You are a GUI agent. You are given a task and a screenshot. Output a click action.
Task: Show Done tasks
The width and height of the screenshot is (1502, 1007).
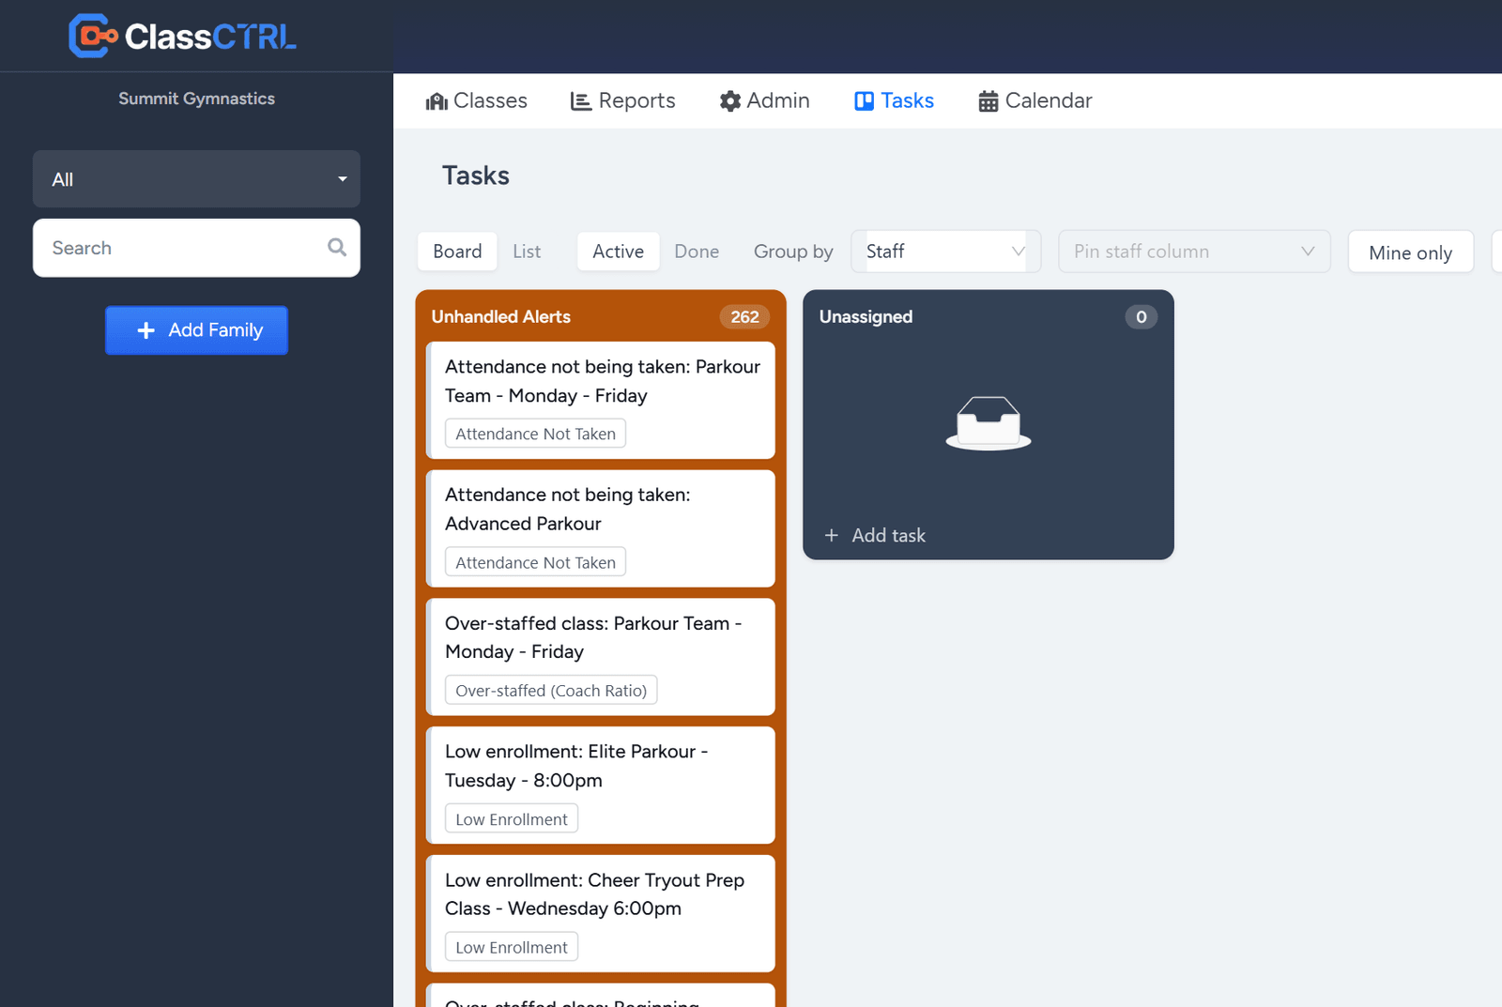pyautogui.click(x=697, y=252)
